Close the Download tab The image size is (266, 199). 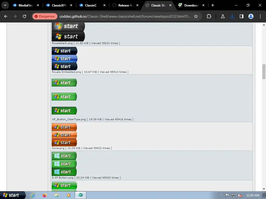[x=203, y=5]
